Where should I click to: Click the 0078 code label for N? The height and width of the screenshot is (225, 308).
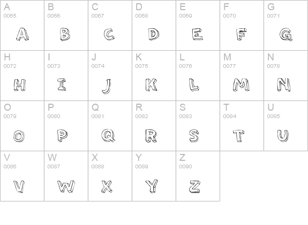tap(273, 66)
